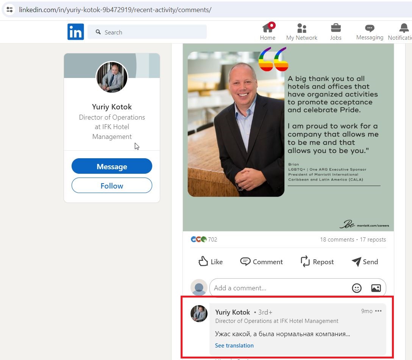This screenshot has width=412, height=360.
Task: Open the reactions icons next to 702
Action: tap(199, 239)
